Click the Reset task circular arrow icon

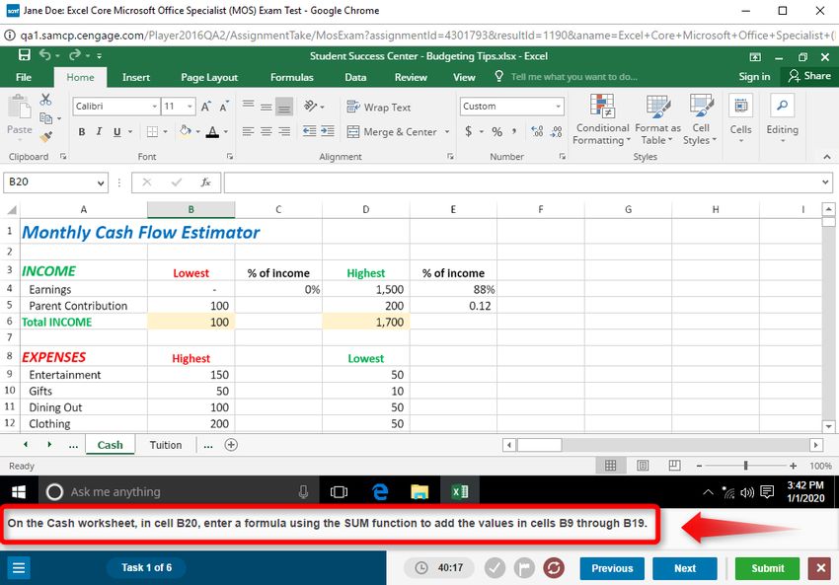554,567
